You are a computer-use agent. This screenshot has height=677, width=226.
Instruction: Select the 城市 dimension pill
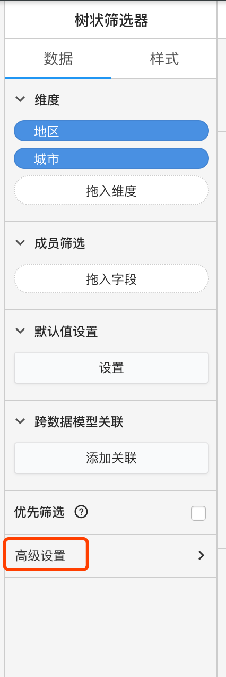(x=111, y=158)
